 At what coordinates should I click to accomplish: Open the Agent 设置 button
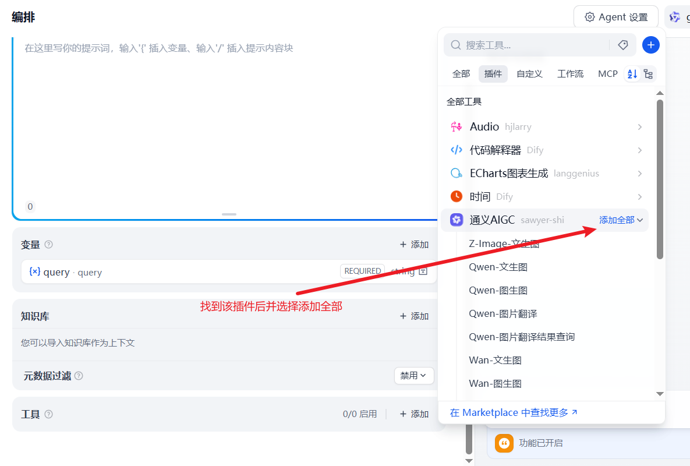pos(616,17)
